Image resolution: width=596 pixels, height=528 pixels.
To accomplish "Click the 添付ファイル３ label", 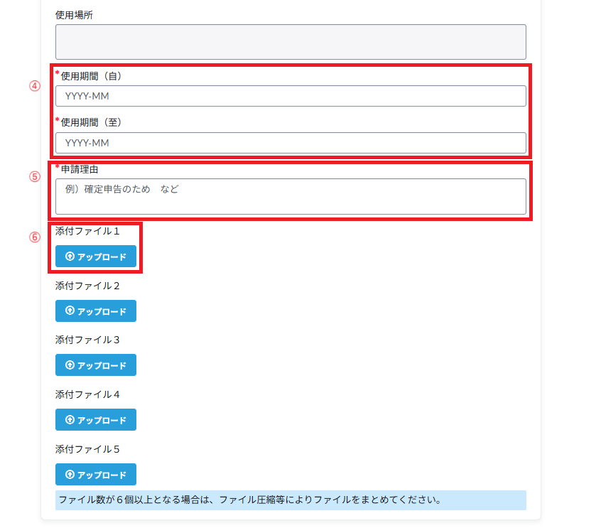I will click(88, 340).
